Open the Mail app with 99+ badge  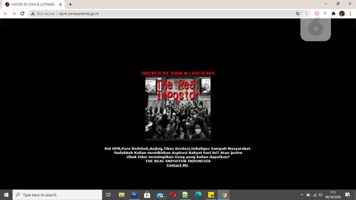tap(161, 195)
